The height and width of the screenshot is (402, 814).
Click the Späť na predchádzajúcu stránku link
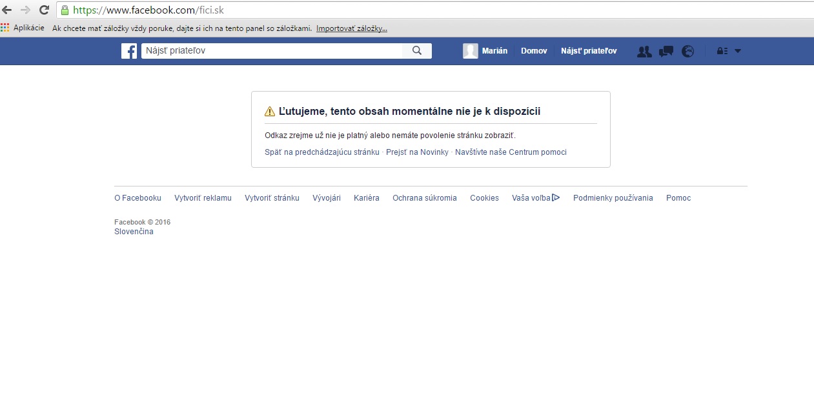(322, 152)
